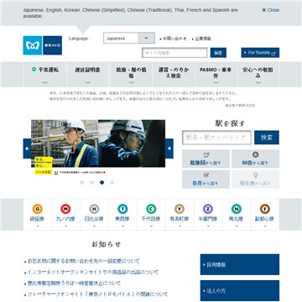The width and height of the screenshot is (302, 302).
Task: Focus the 駅名・駅ナンバリング station search field
Action: point(216,138)
